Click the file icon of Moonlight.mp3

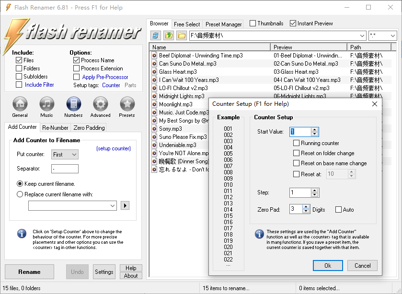tap(154, 104)
